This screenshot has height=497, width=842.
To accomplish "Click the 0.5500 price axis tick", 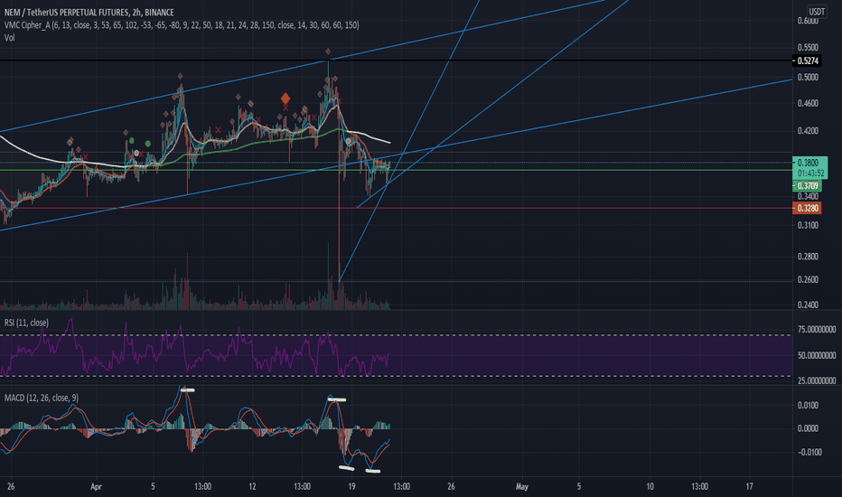I will 808,47.
